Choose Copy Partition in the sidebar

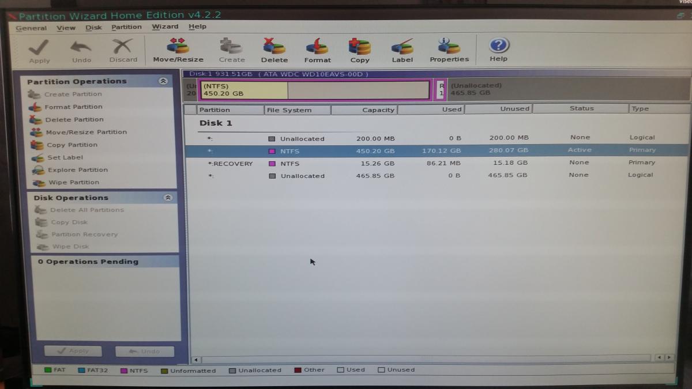[72, 145]
